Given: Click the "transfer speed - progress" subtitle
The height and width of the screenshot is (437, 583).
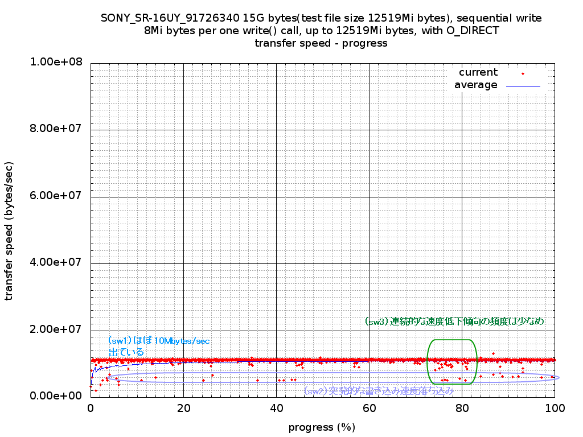Looking at the screenshot, I should point(321,43).
